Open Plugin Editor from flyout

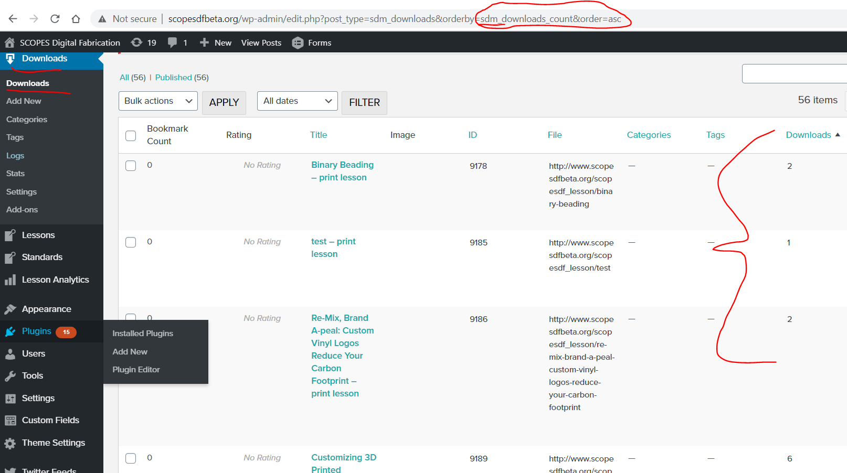[x=136, y=370]
